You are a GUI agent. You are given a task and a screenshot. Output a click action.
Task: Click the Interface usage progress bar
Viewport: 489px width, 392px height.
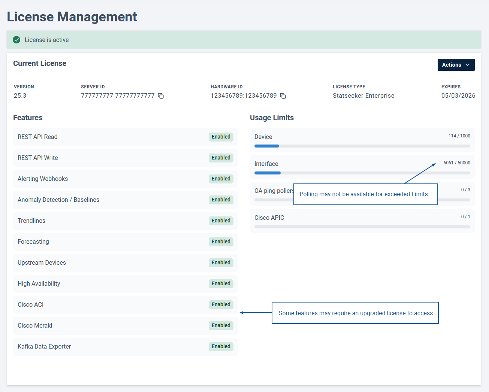pyautogui.click(x=362, y=173)
